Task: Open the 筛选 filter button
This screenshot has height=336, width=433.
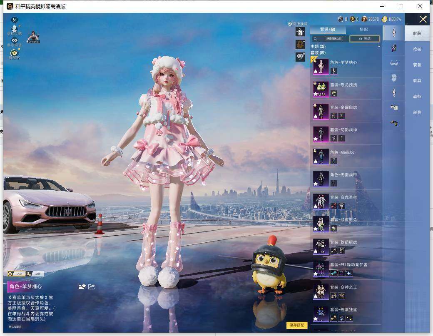Action: coord(365,39)
